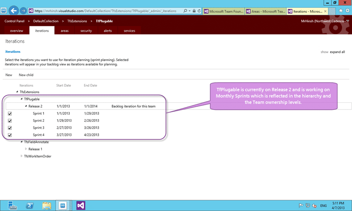Click TfsExtensions breadcrumb link
This screenshot has width=352, height=211.
(x=77, y=21)
